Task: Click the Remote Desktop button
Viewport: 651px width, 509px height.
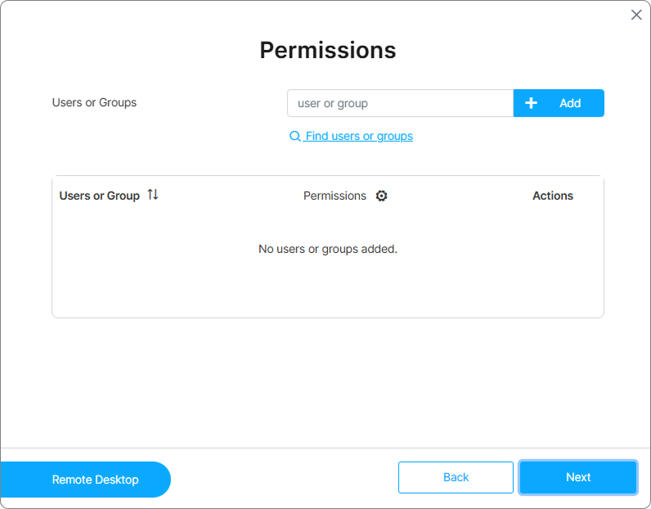Action: [85, 480]
